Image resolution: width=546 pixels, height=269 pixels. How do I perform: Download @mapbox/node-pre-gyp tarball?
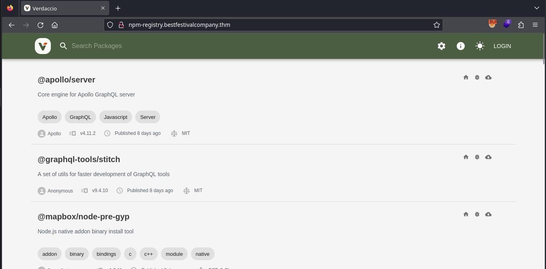488,214
